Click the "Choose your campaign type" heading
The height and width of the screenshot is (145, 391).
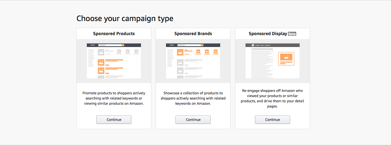[125, 18]
